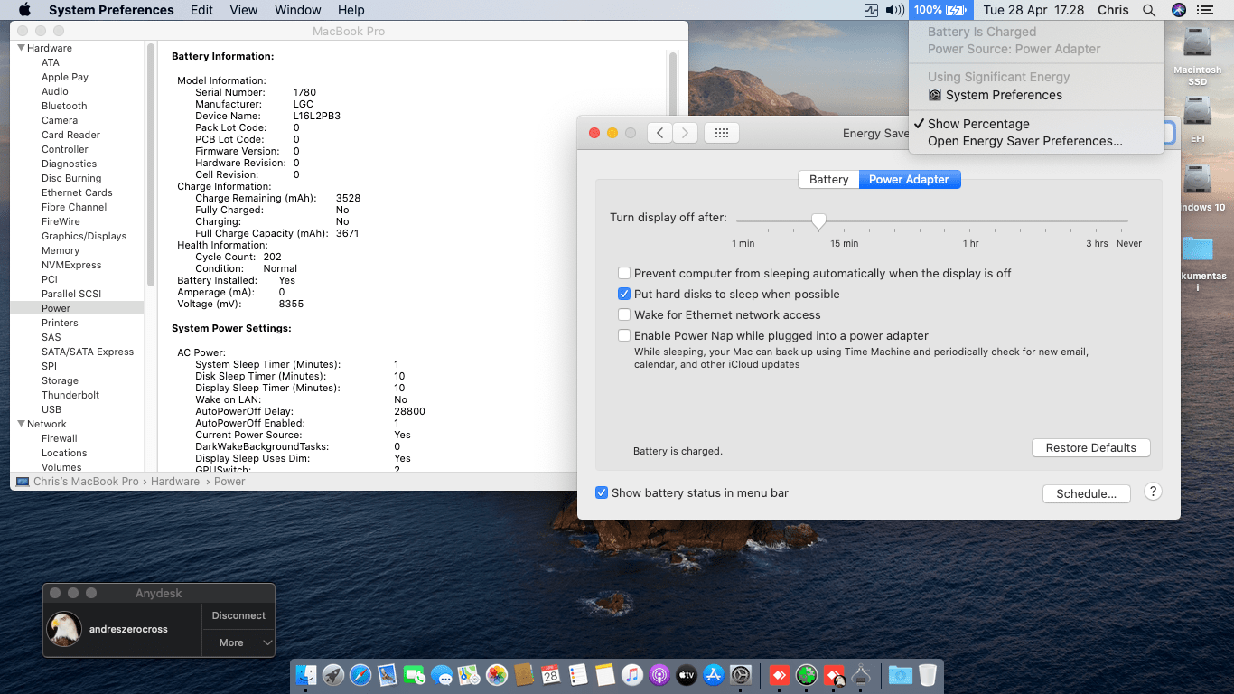Click the activity monitor menu bar icon

pos(871,10)
